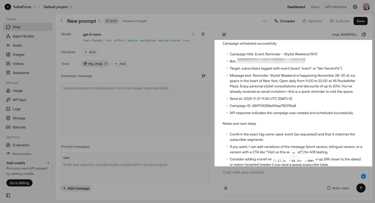Open settings gear in top bar

click(x=355, y=7)
